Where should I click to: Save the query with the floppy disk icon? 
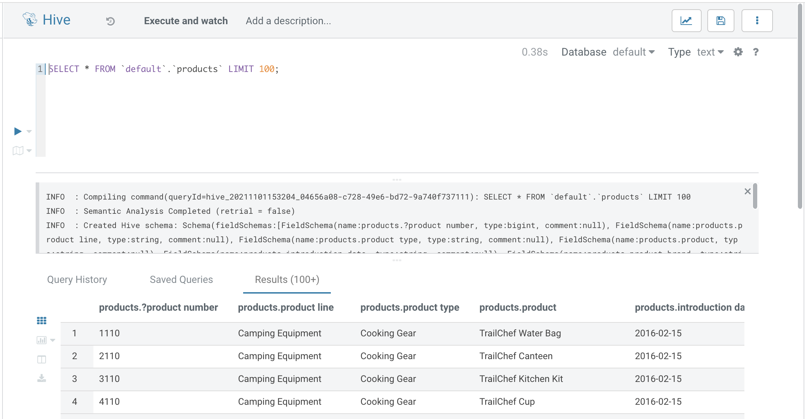click(x=721, y=21)
